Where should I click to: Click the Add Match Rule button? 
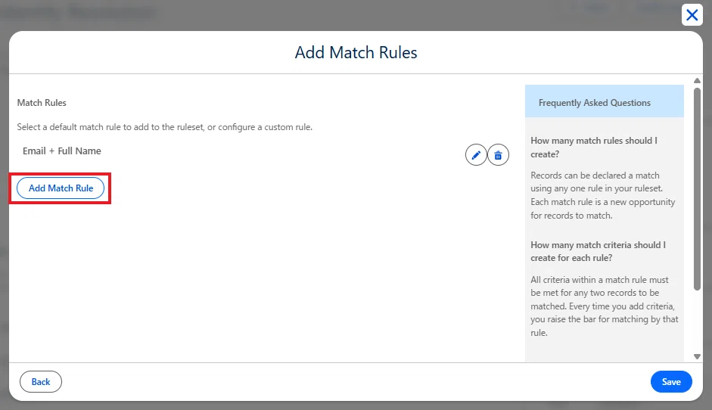pyautogui.click(x=61, y=188)
